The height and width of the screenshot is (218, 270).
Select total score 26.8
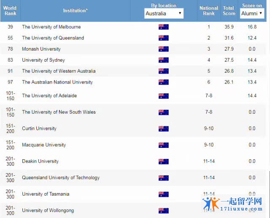(x=229, y=71)
